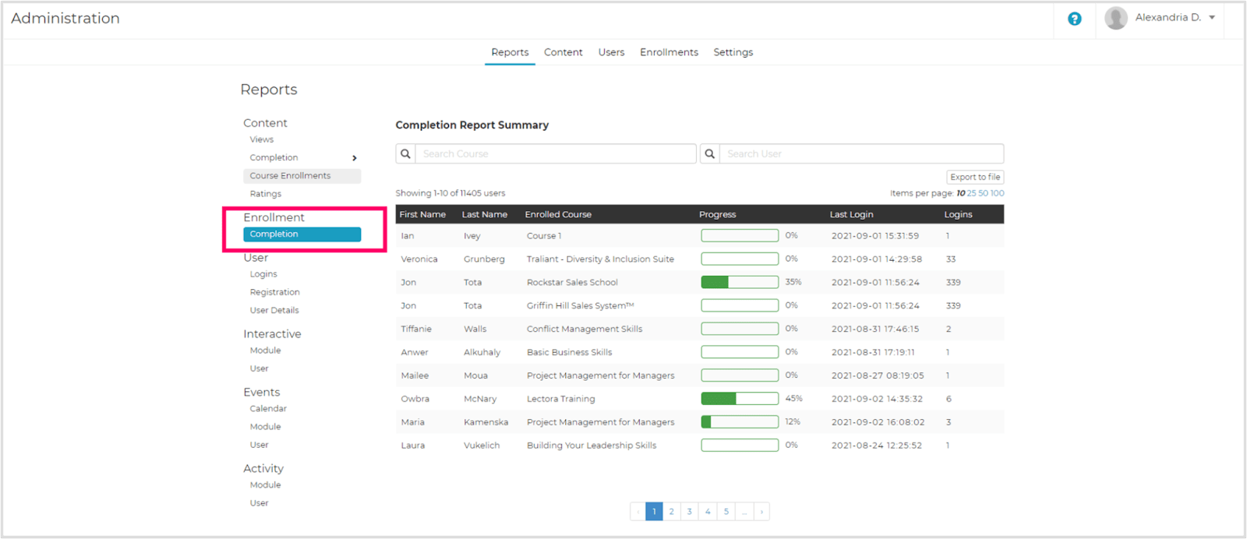The image size is (1247, 539).
Task: Open the Enrollments tab
Action: [x=669, y=52]
